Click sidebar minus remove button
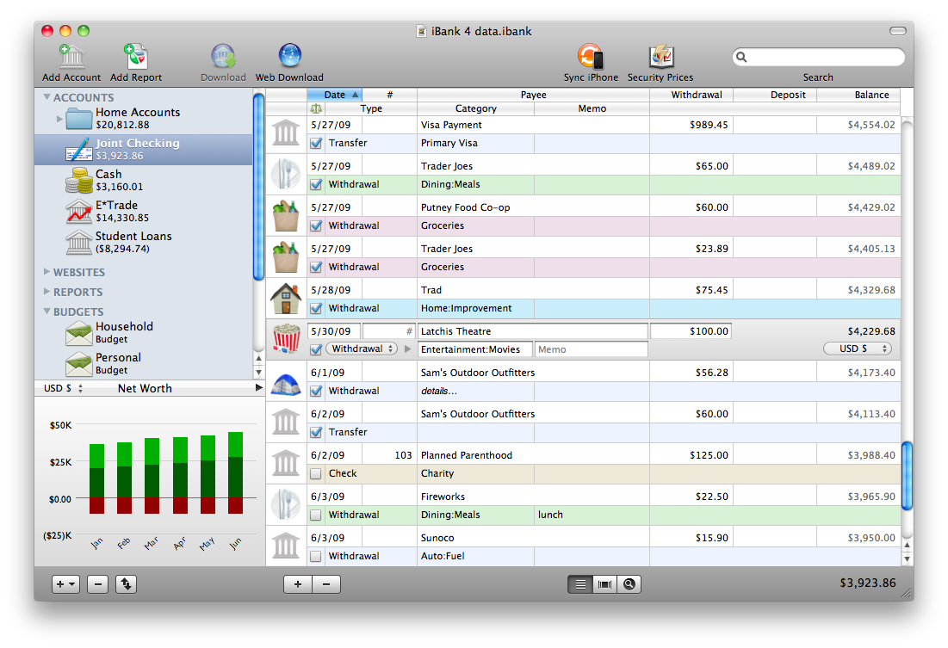 (x=98, y=584)
